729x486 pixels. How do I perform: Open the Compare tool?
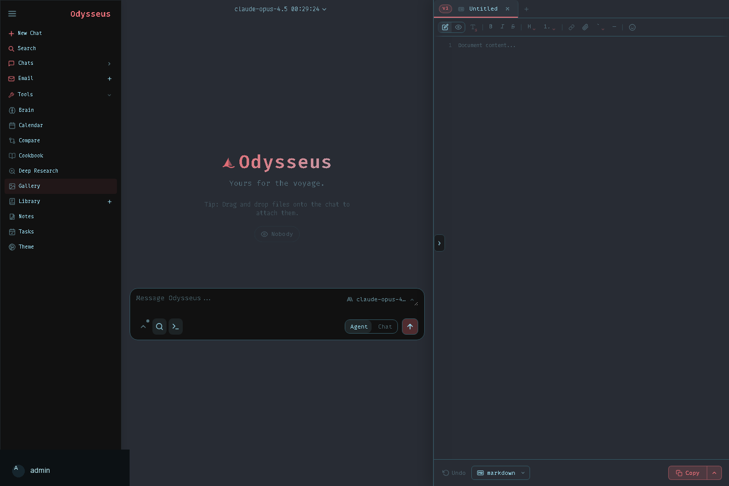[x=61, y=140]
